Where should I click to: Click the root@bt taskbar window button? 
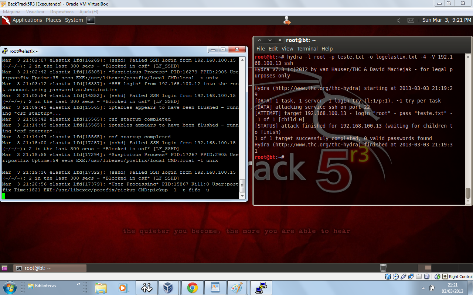(x=50, y=268)
